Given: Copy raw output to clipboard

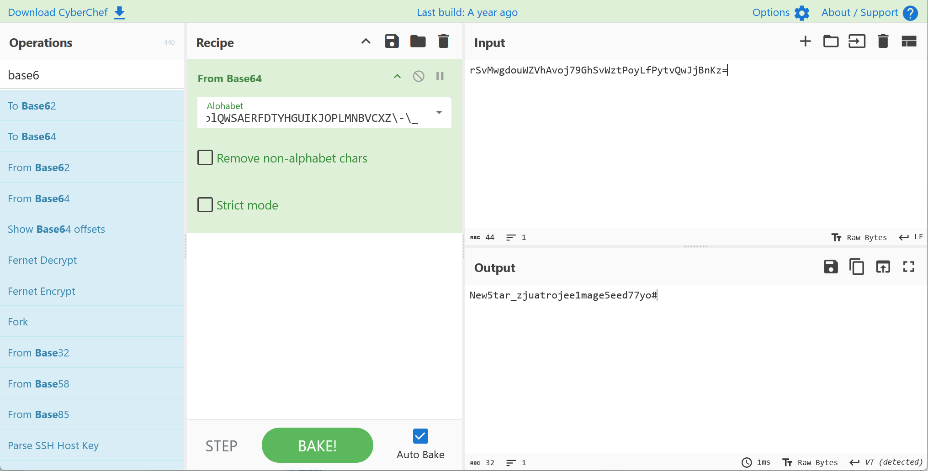Looking at the screenshot, I should coord(857,267).
